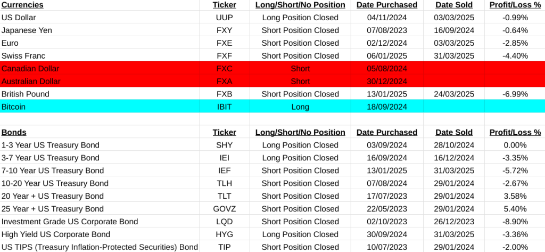Image resolution: width=545 pixels, height=252 pixels.
Task: Select the Bonds Date Sold column header
Action: point(454,132)
